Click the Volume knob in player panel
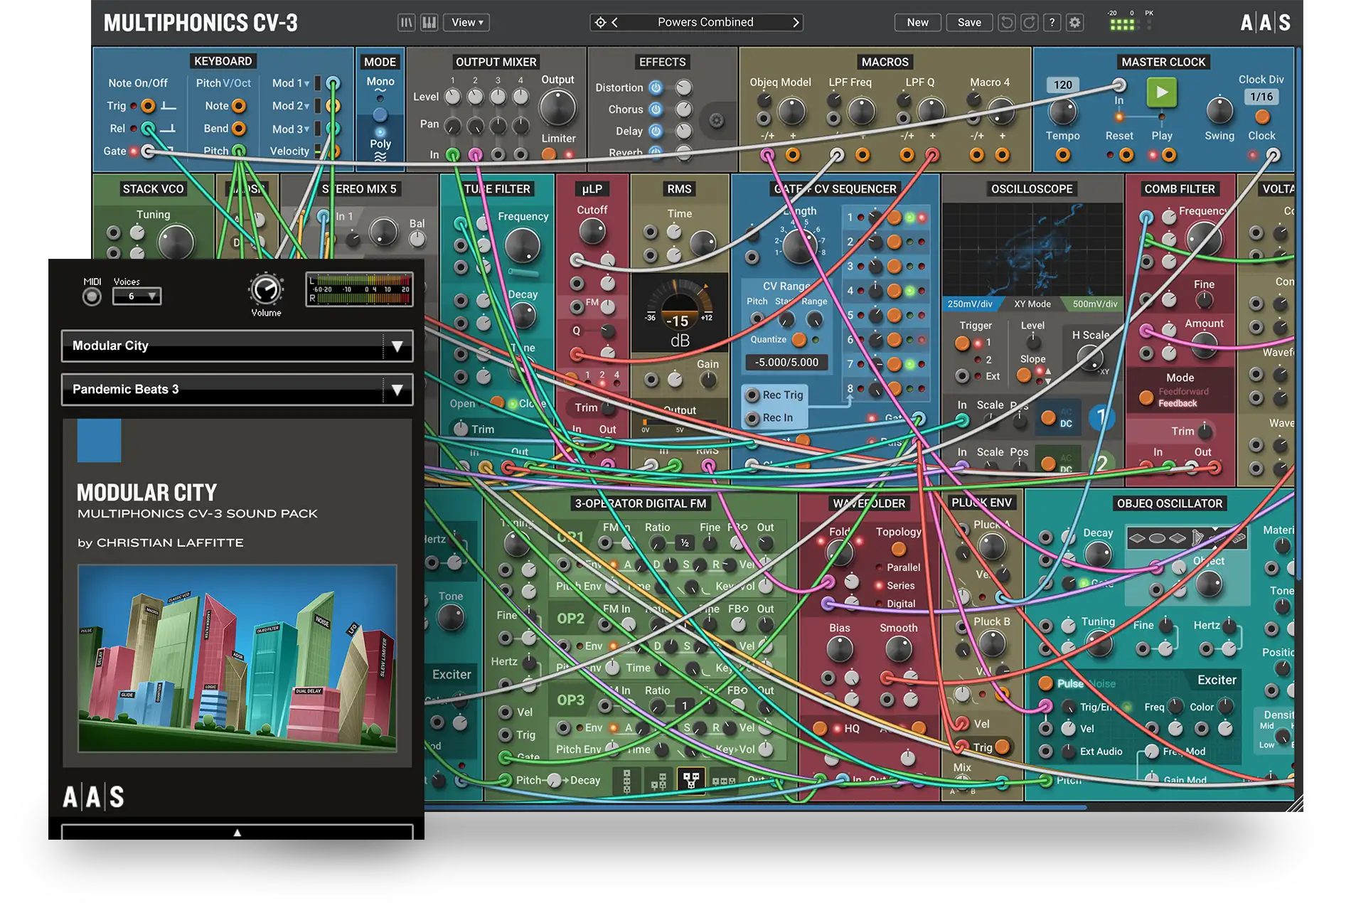 266,289
